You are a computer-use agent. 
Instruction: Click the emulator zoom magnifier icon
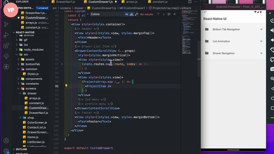[272, 79]
